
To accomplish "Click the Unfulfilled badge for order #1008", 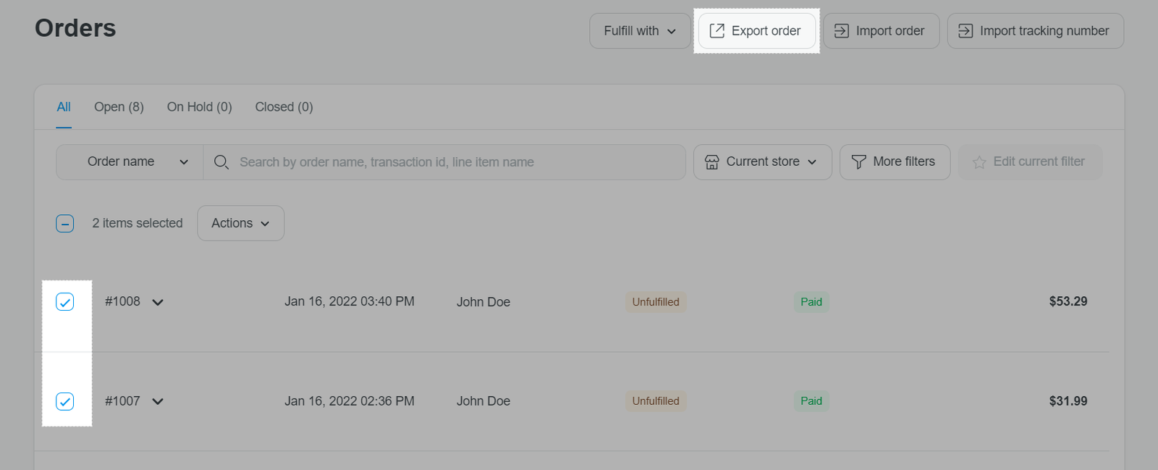I will (656, 302).
